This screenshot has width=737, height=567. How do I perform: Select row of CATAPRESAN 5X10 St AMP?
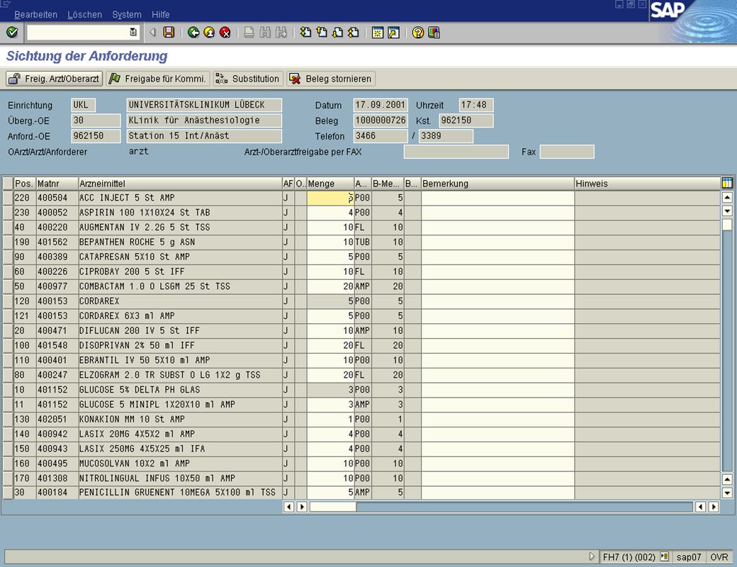click(8, 257)
